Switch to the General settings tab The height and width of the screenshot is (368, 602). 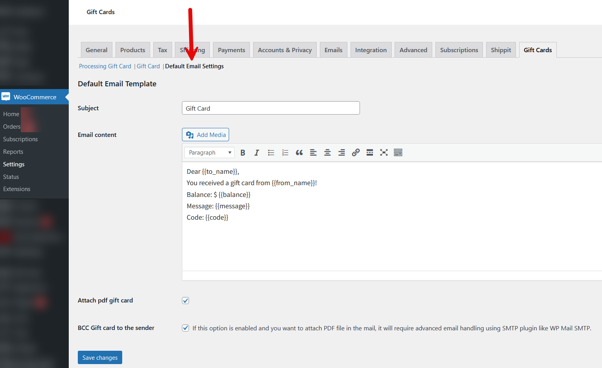click(97, 50)
